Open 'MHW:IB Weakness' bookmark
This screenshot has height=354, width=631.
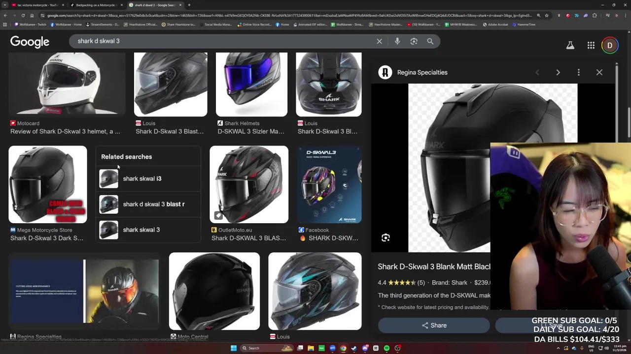(460, 25)
